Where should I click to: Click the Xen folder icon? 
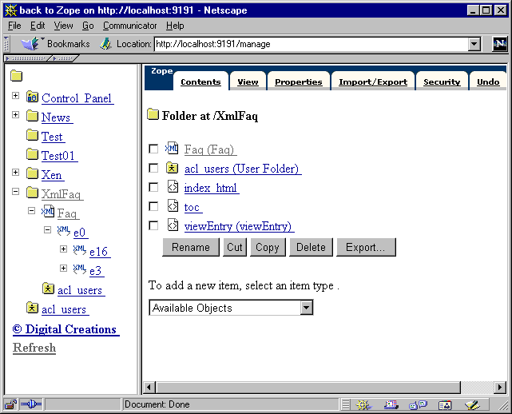tap(32, 173)
